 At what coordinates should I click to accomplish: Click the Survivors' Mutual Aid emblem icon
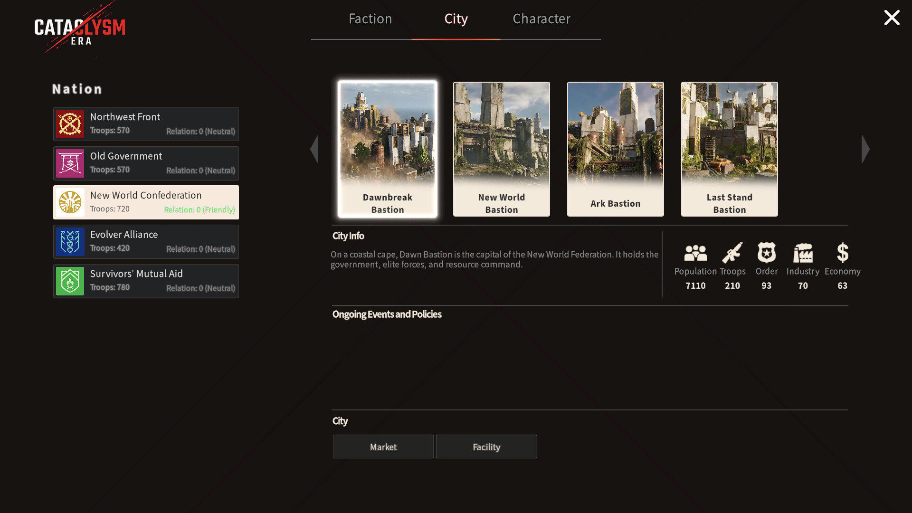pos(70,281)
